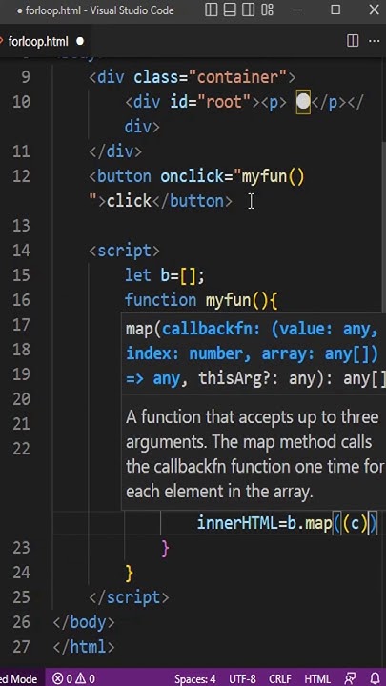Click the 'let b=[];' statement
Viewport: 386px width, 686px height.
click(165, 275)
